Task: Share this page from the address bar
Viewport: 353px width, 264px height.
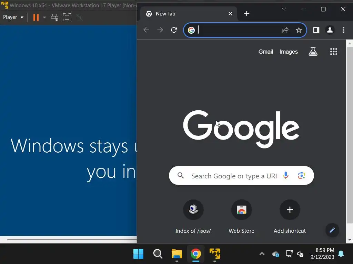Action: pos(285,30)
